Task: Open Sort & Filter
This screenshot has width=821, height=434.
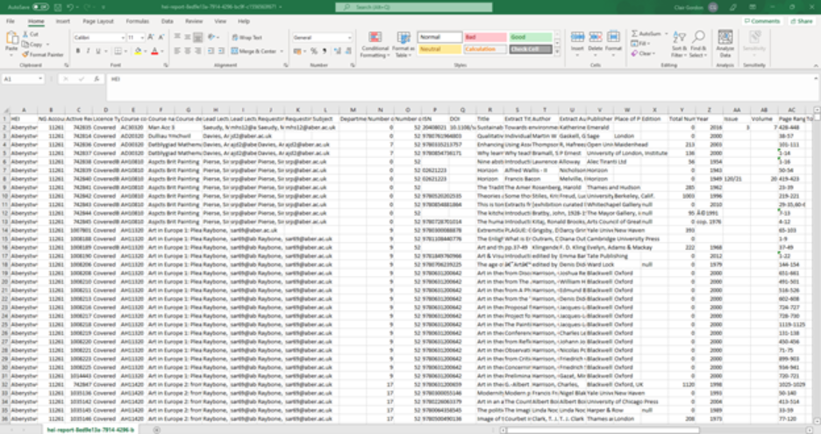Action: tap(679, 44)
